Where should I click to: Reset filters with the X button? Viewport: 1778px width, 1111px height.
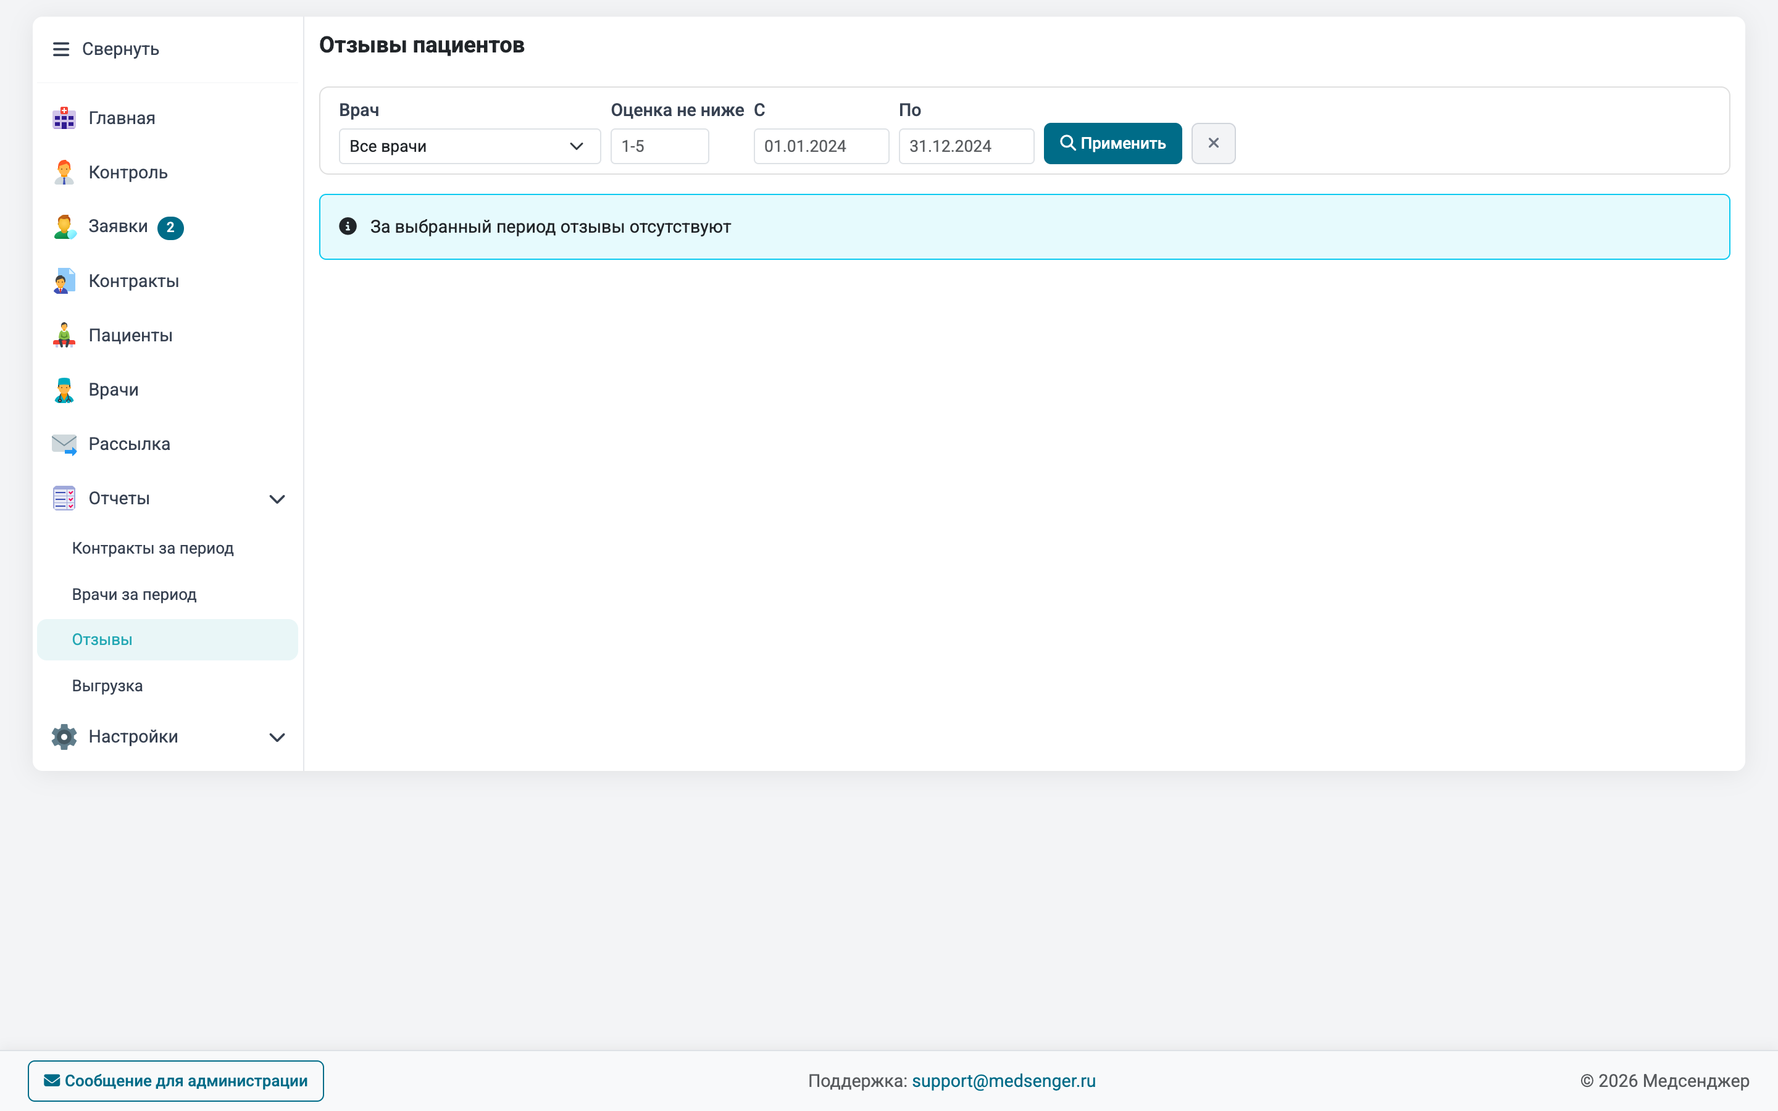1213,143
